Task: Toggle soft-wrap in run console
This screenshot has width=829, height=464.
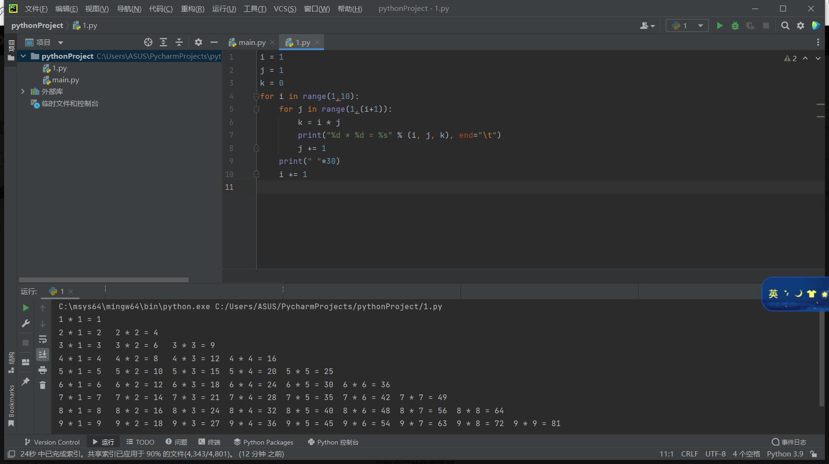Action: (43, 339)
